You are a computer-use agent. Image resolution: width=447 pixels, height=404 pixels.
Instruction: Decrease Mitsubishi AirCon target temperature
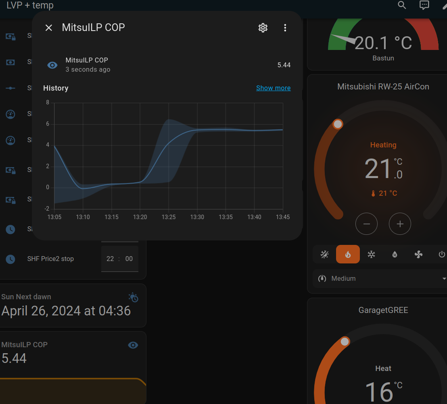tap(366, 224)
